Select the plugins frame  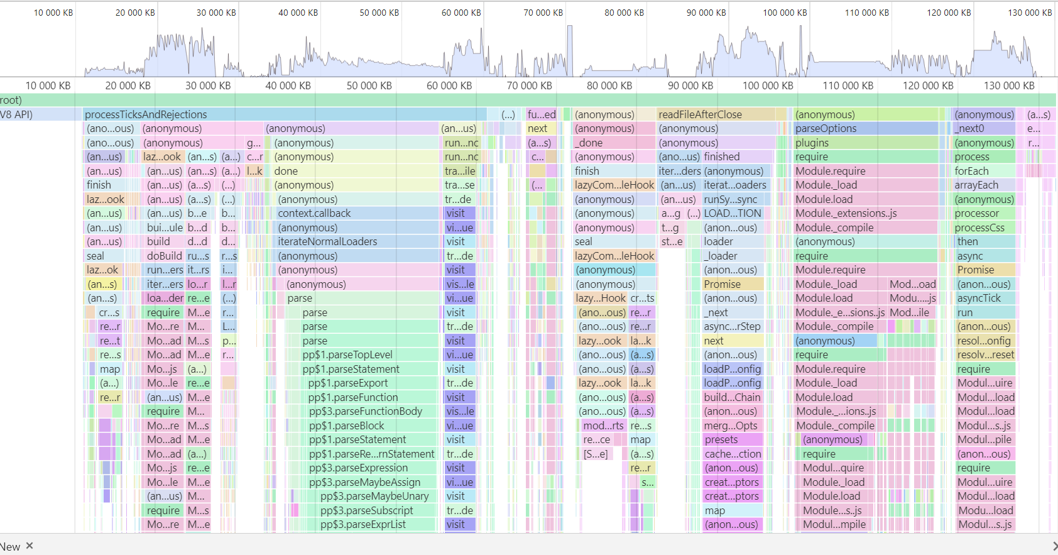pos(865,143)
